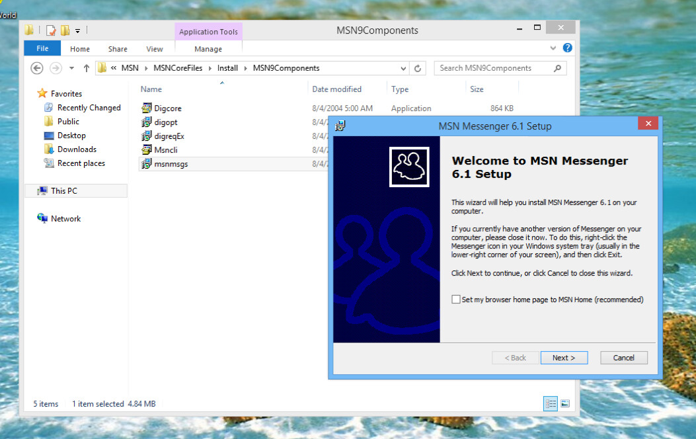Click Cancel in the setup wizard
Image resolution: width=696 pixels, height=439 pixels.
(624, 357)
